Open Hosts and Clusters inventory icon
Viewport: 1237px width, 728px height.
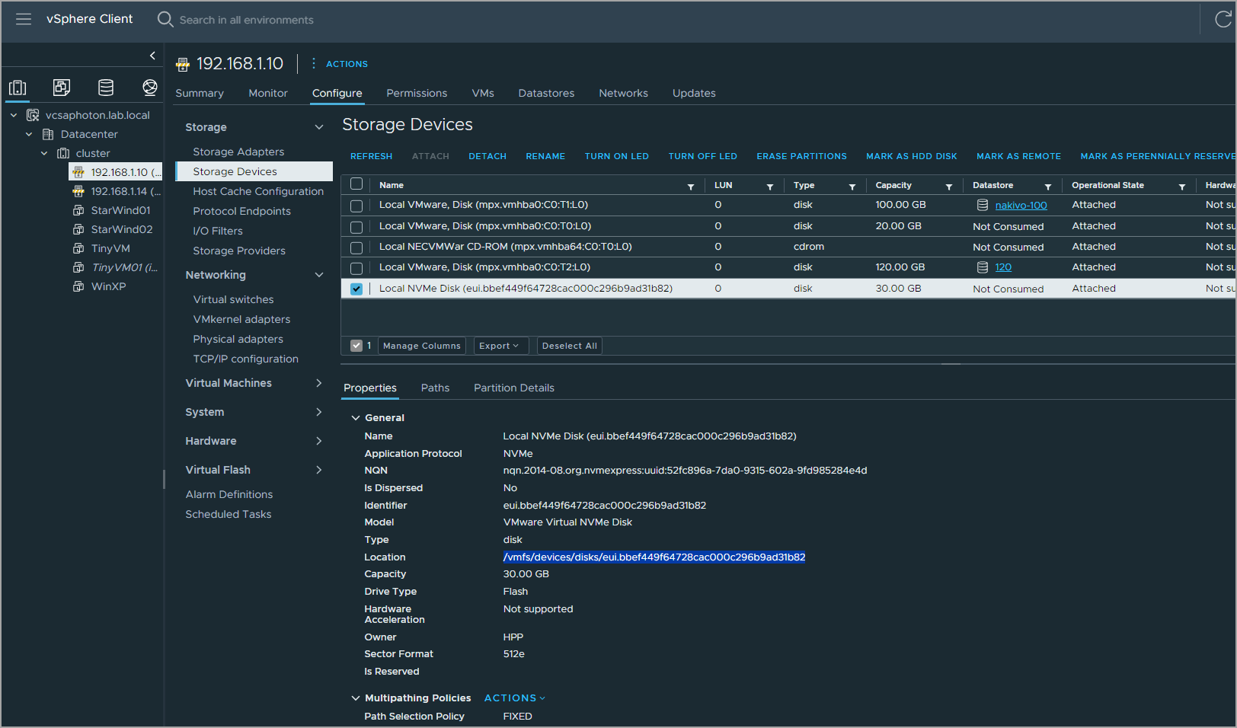tap(18, 88)
